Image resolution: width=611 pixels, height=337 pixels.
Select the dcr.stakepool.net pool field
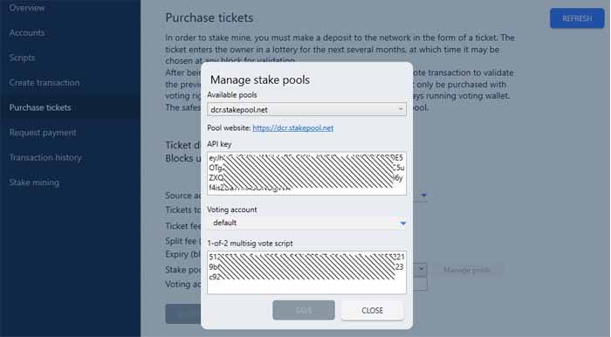[306, 109]
